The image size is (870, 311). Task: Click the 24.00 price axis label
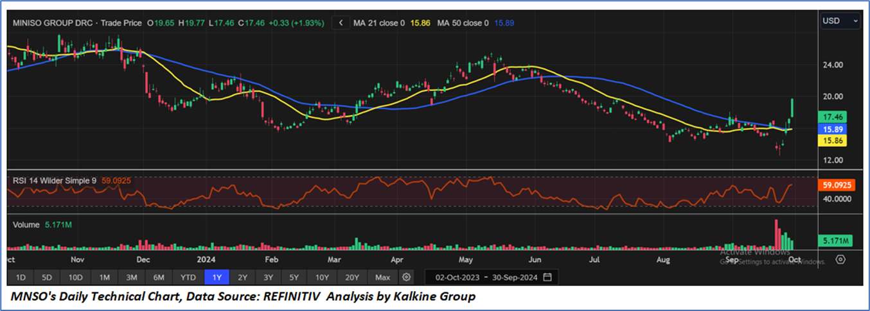833,65
